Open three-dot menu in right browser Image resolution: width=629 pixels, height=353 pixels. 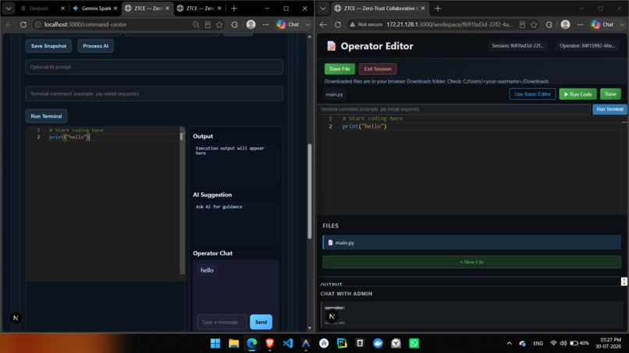click(x=580, y=24)
